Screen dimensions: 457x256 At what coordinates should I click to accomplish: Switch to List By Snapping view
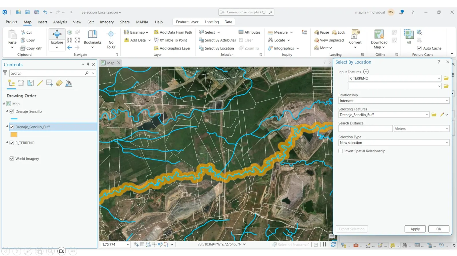[50, 83]
